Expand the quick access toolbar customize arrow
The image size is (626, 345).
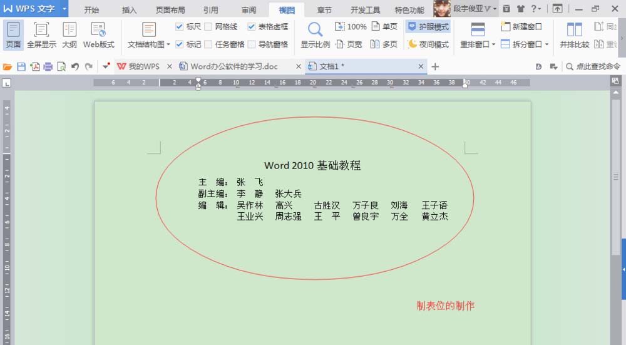(x=106, y=67)
